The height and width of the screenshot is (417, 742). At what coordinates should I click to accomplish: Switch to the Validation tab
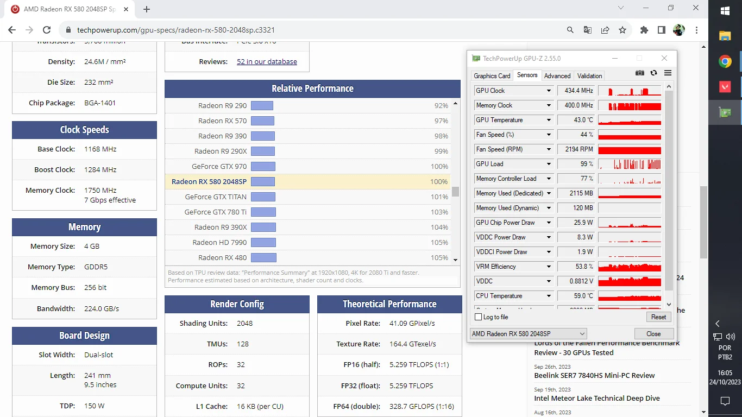(590, 76)
